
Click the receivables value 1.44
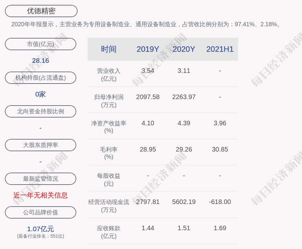(x=148, y=228)
